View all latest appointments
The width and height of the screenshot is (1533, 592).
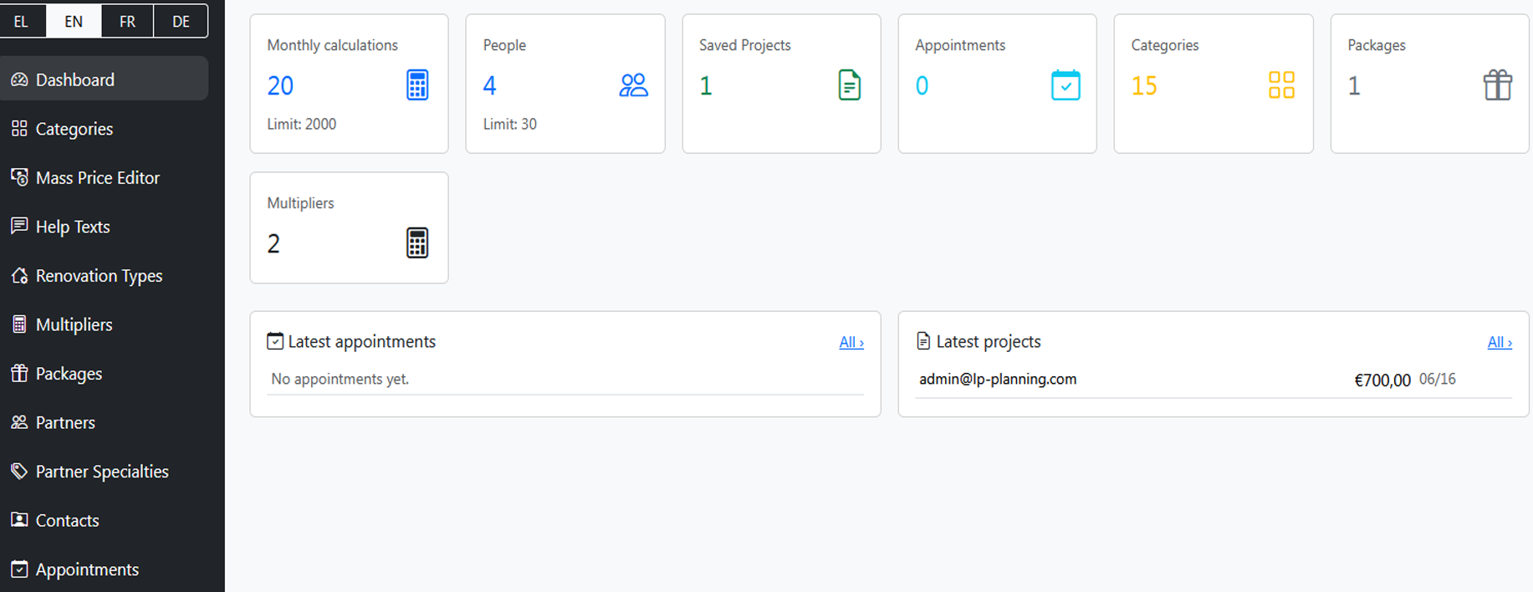851,342
